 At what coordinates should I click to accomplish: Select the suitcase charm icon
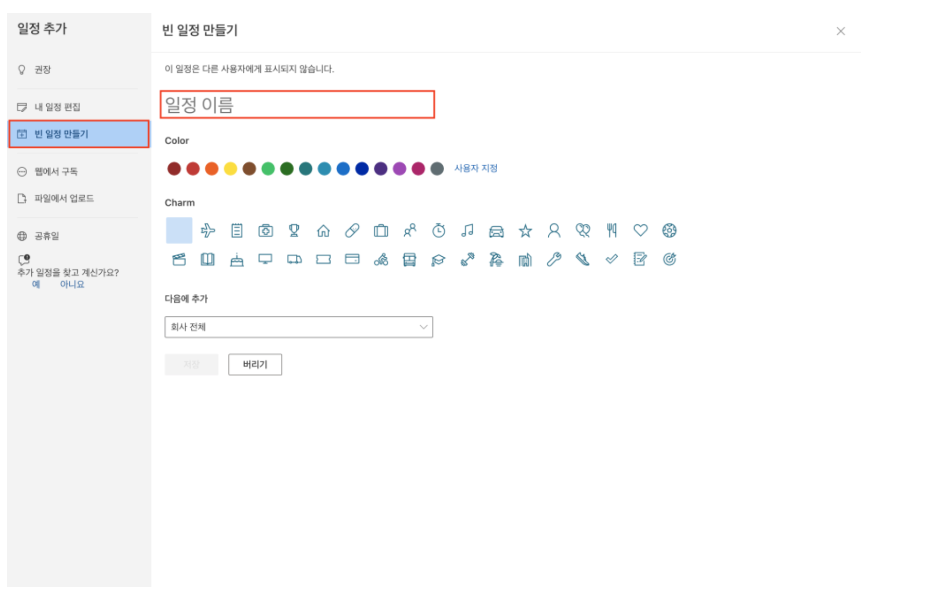coord(381,231)
